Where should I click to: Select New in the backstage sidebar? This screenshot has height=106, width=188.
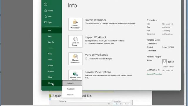tap(50, 16)
